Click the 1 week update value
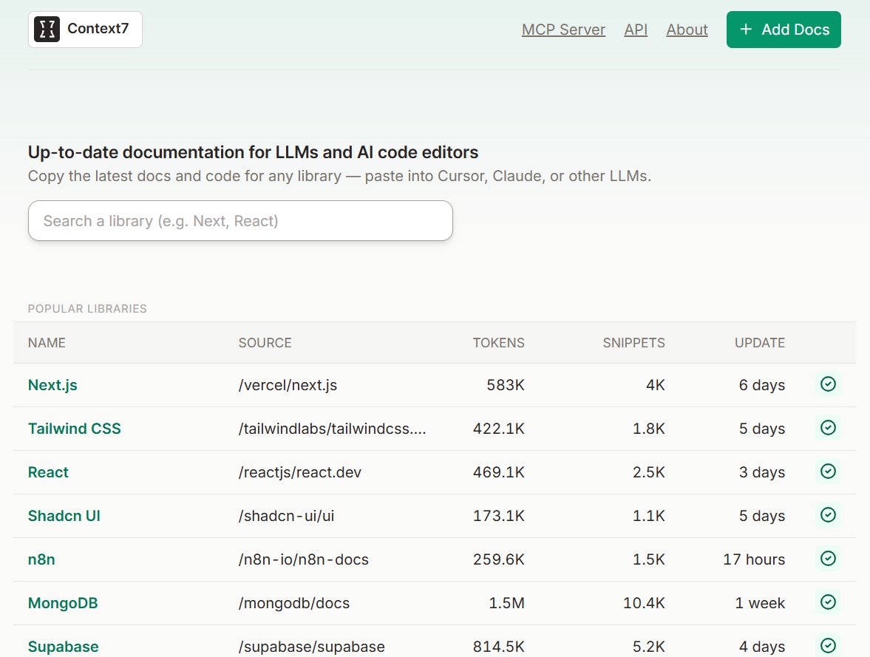Screen dimensions: 870x657 click(x=760, y=603)
